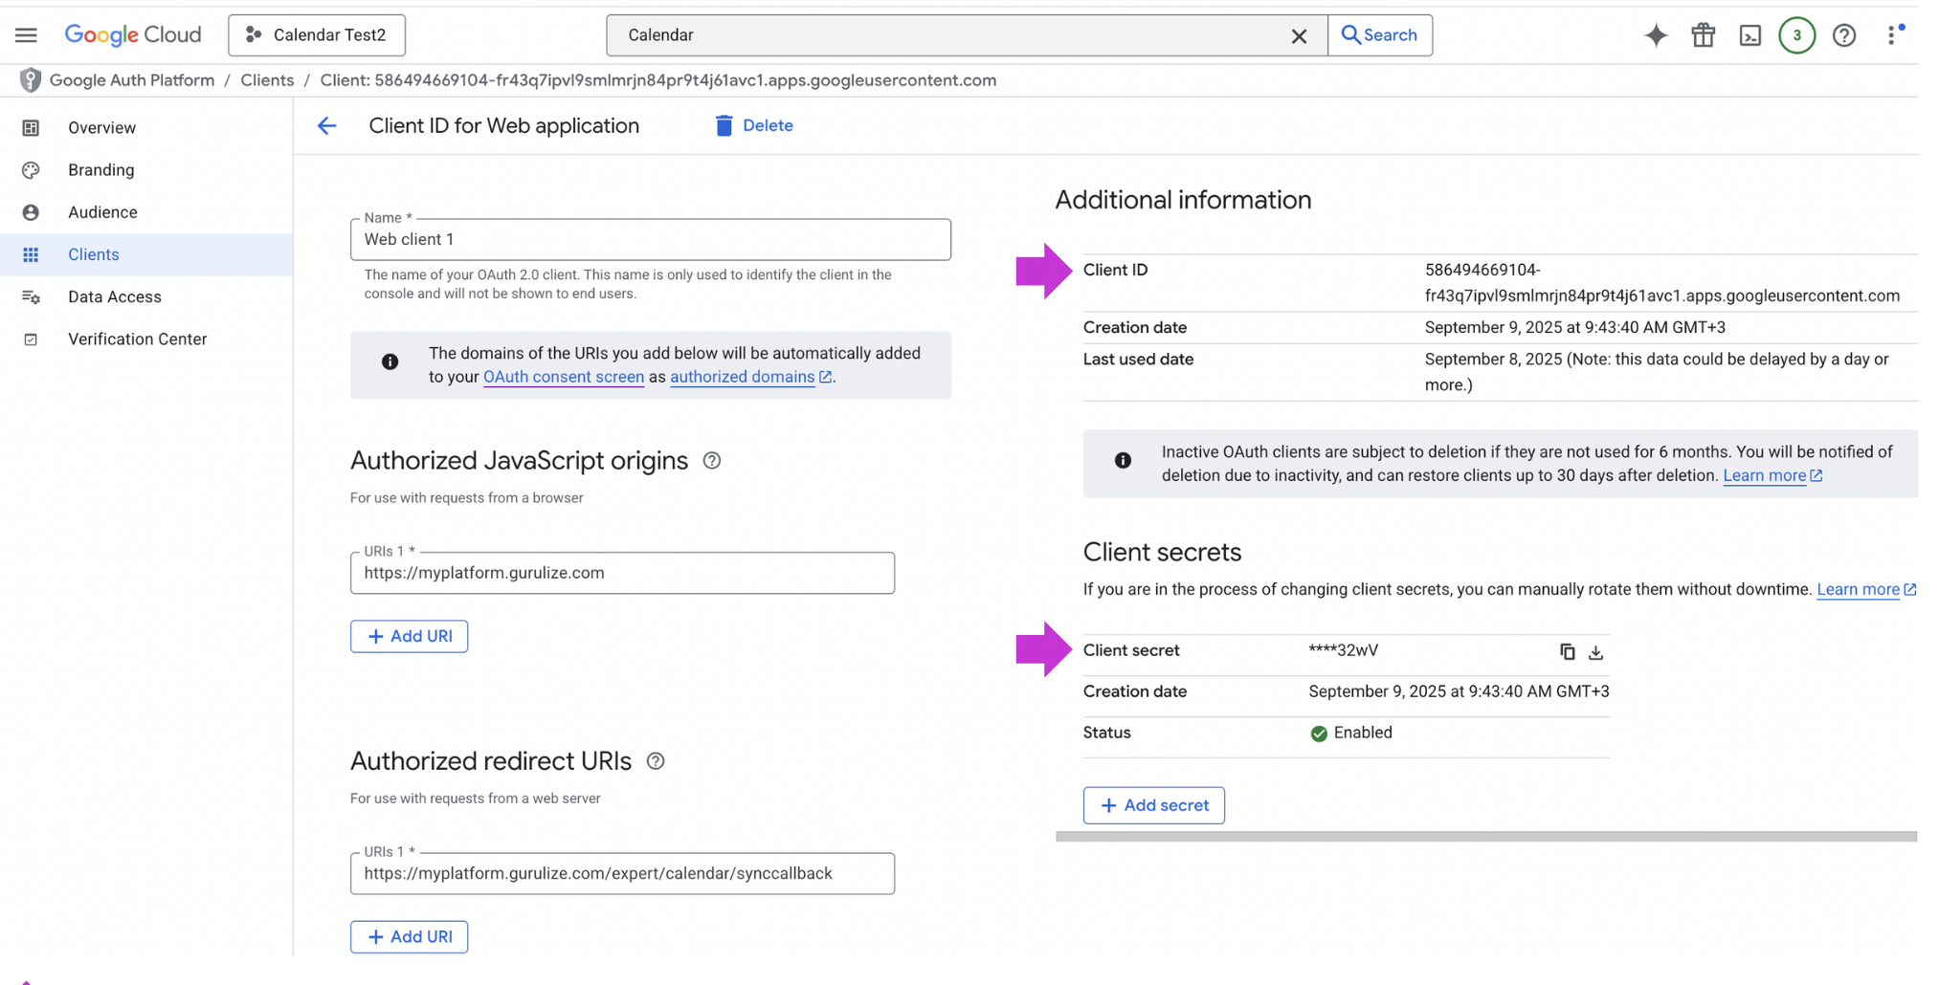Open Overview in sidebar

(x=146, y=128)
